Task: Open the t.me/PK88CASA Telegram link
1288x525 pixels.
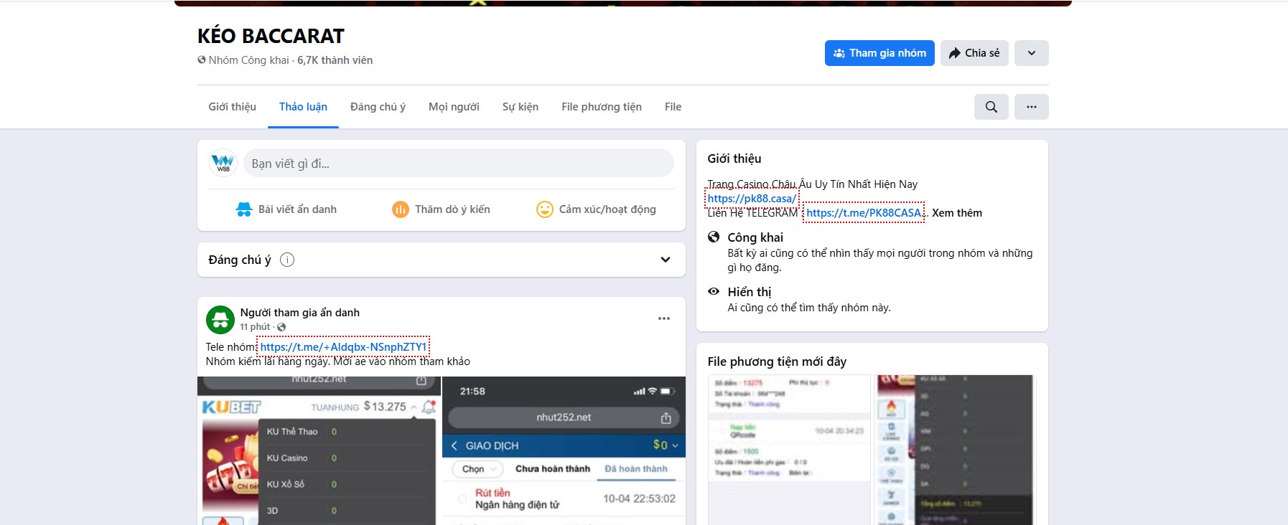Action: pos(864,213)
